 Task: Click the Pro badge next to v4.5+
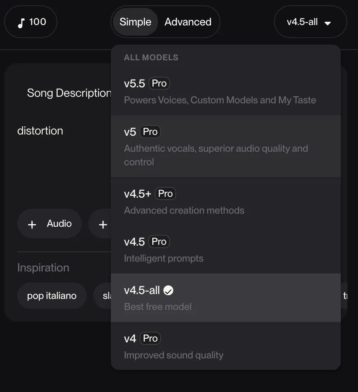[165, 194]
